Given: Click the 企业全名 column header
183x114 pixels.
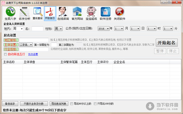Looking at the screenshot, I should coord(141,62).
